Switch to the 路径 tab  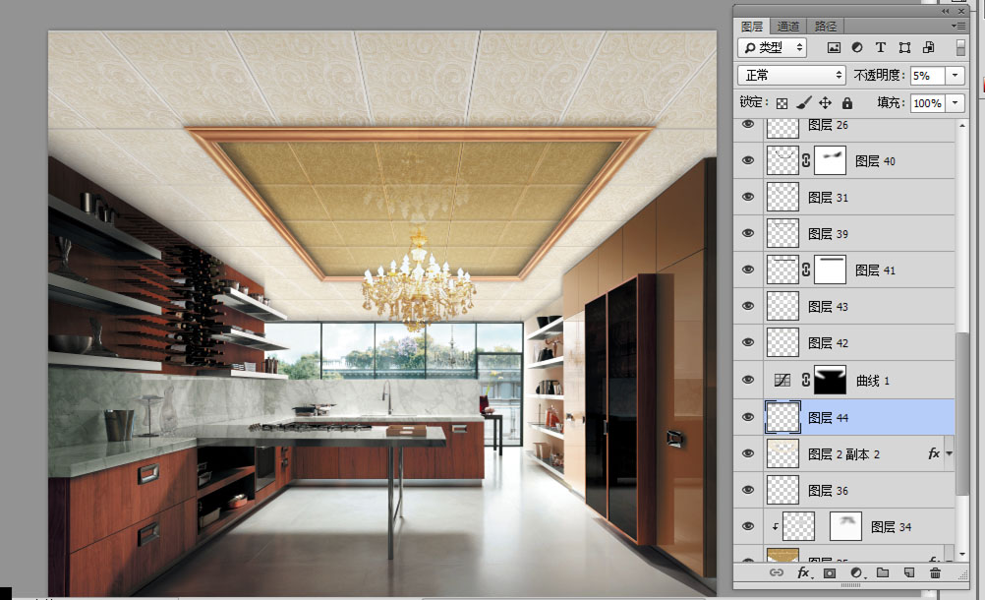826,27
